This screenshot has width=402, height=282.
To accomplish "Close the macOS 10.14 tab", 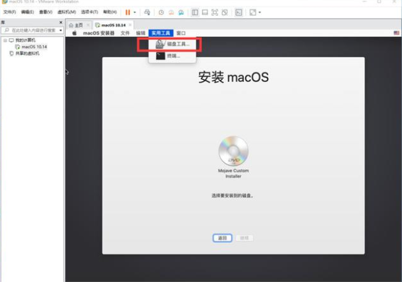I will tap(130, 25).
